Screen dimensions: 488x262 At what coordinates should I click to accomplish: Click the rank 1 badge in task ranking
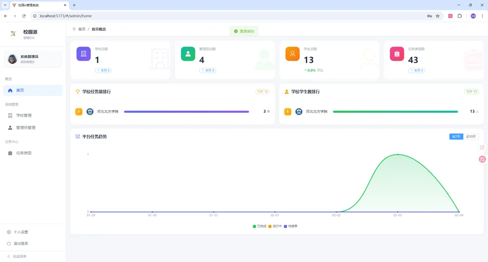pyautogui.click(x=79, y=111)
